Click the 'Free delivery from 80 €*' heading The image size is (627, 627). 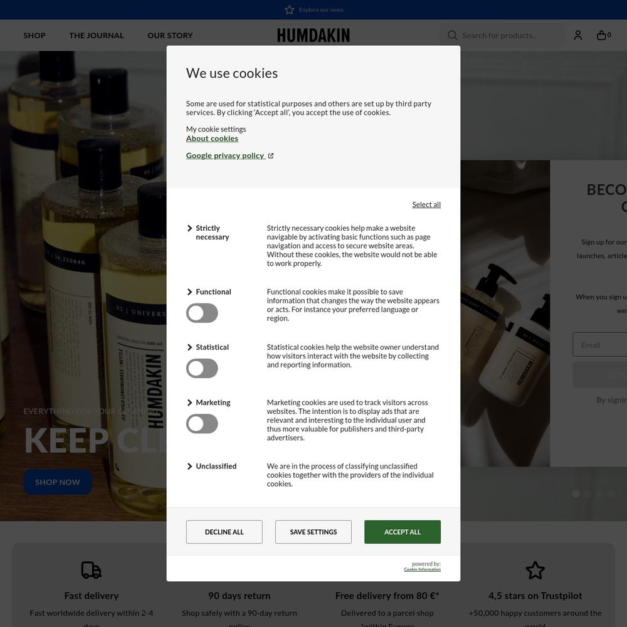click(x=387, y=596)
